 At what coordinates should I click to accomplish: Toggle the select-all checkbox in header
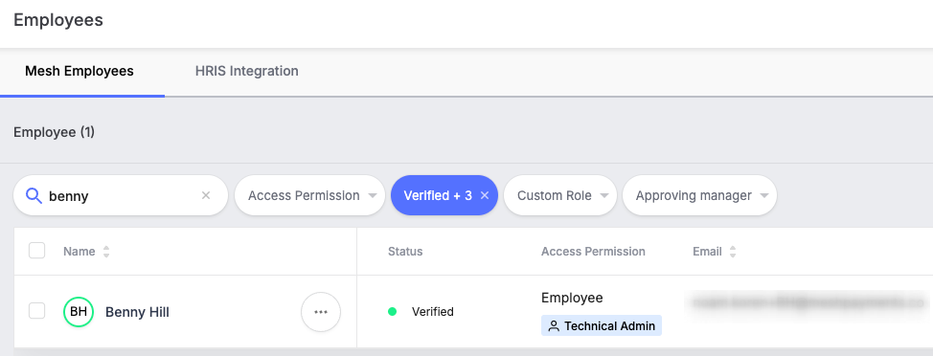point(37,251)
